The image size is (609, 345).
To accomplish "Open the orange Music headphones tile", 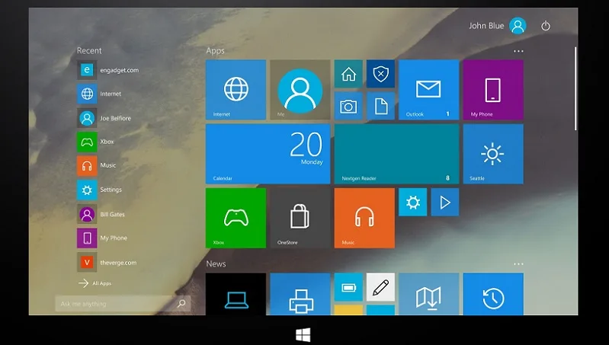I will 364,218.
